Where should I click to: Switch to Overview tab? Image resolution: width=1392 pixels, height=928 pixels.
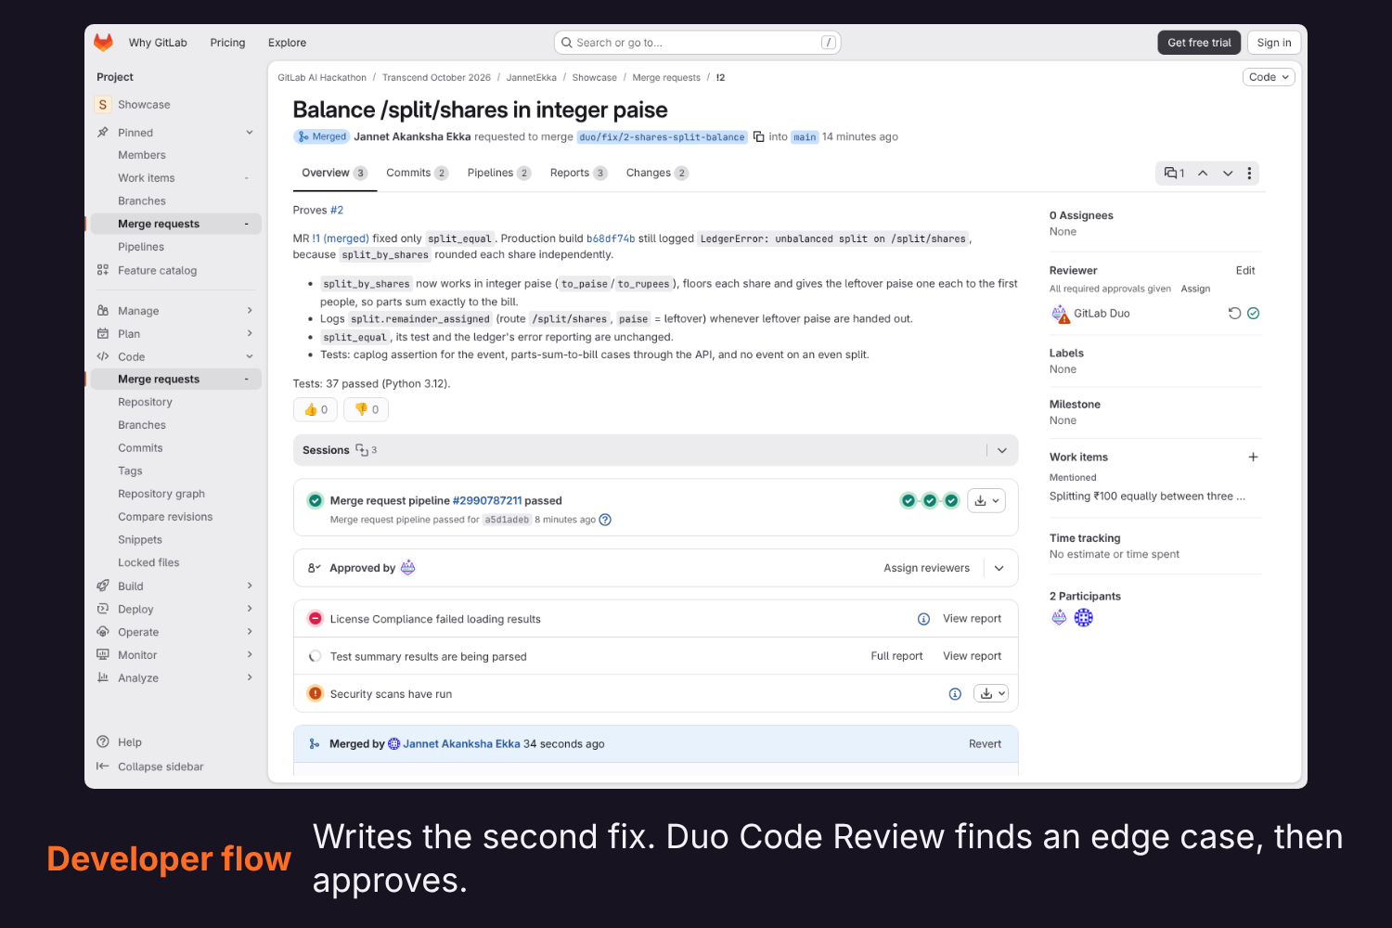(334, 173)
